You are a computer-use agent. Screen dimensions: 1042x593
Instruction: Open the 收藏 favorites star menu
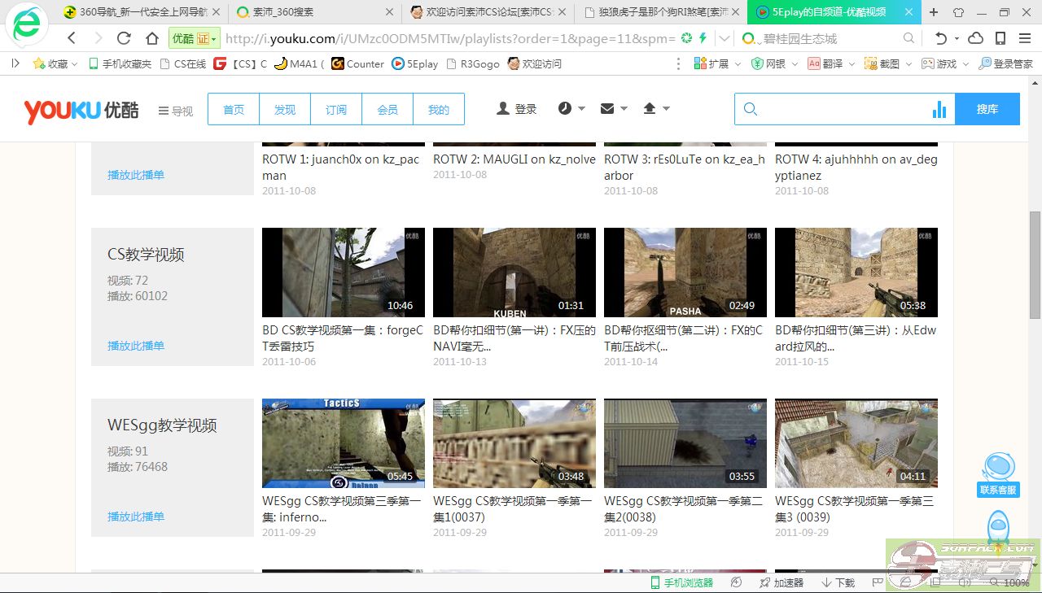point(55,63)
